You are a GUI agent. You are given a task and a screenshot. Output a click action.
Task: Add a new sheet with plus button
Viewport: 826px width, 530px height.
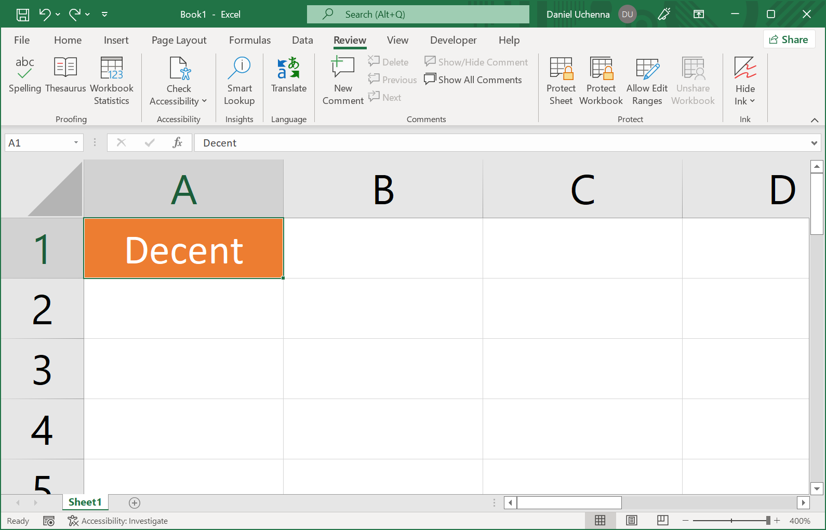(x=135, y=502)
